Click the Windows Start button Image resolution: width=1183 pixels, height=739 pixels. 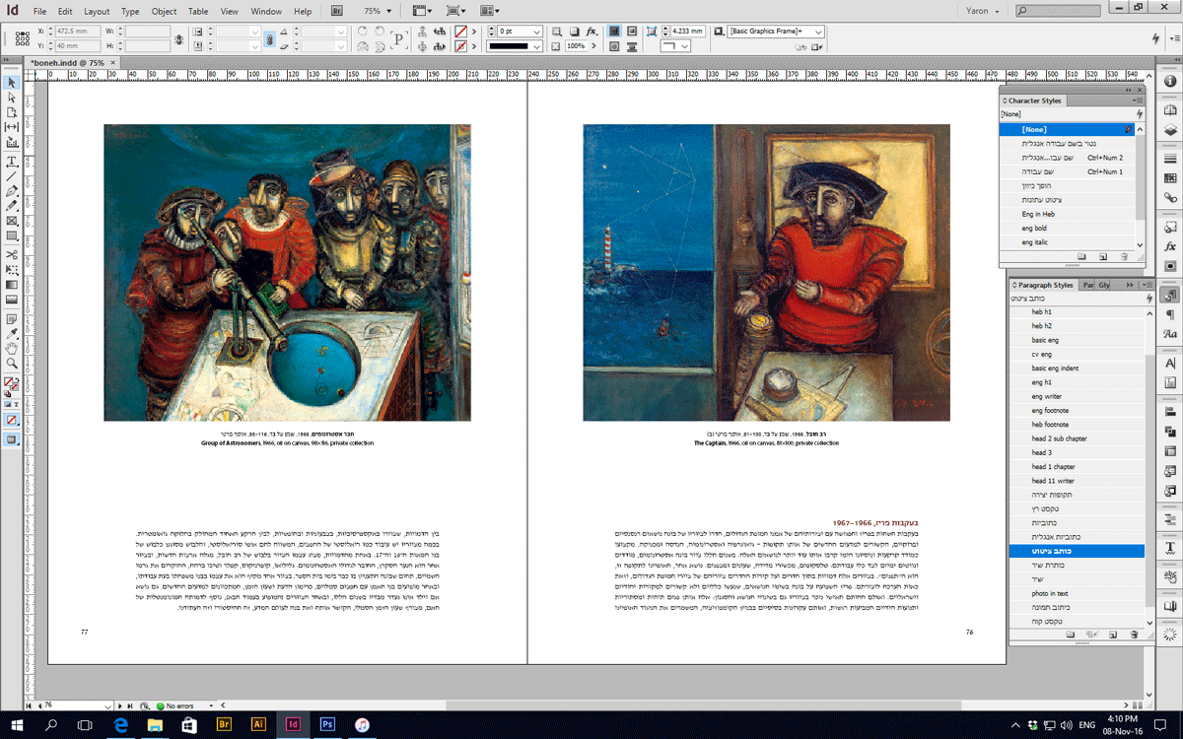click(17, 724)
